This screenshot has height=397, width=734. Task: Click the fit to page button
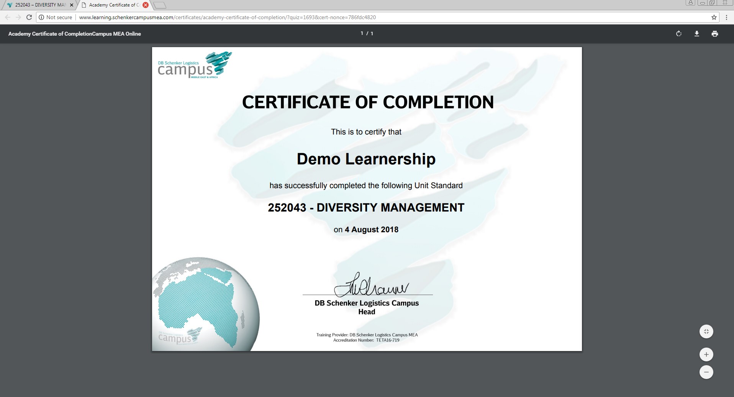706,331
